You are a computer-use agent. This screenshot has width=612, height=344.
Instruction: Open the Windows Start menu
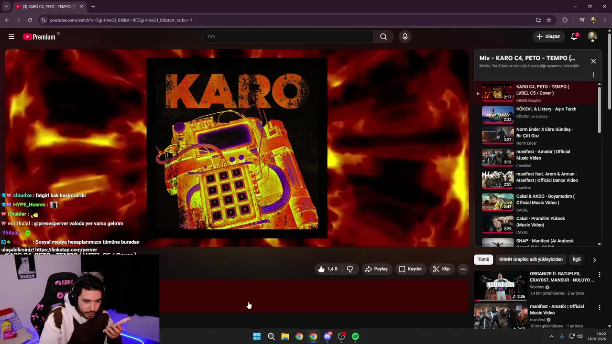257,336
